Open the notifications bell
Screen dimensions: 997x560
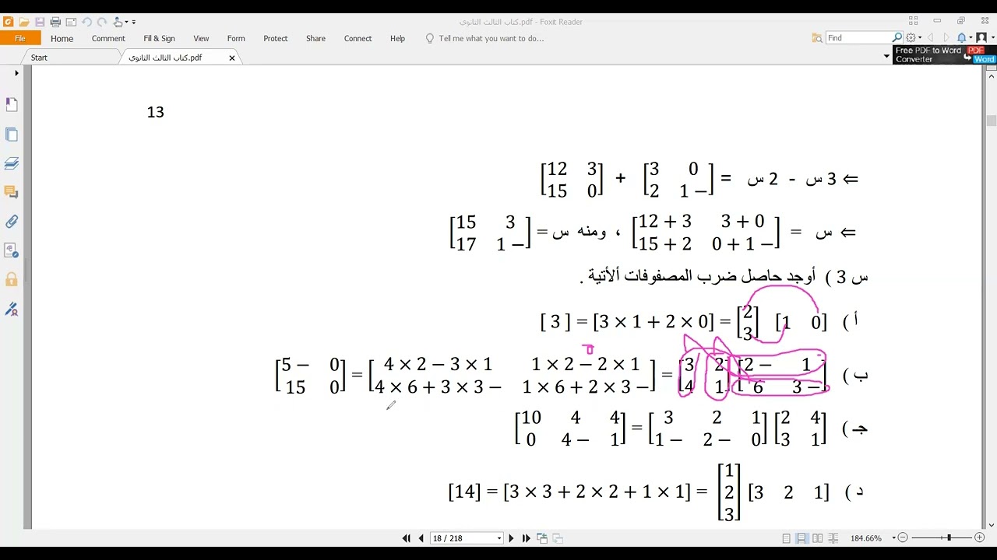click(961, 37)
